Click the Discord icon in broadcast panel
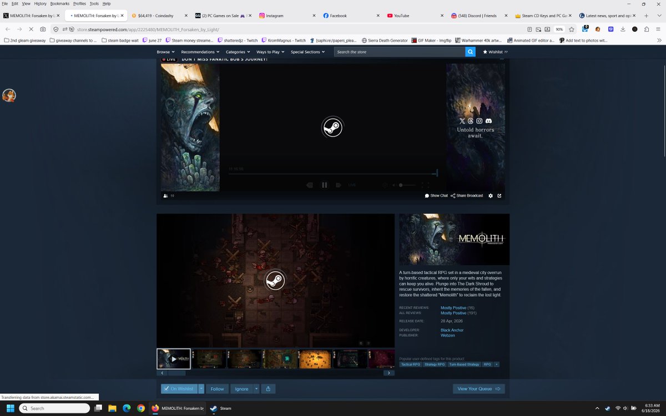This screenshot has width=666, height=416. (x=488, y=121)
